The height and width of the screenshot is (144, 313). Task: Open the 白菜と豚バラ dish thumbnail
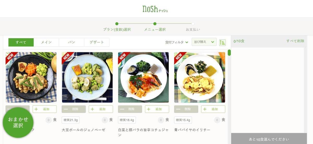tap(143, 77)
